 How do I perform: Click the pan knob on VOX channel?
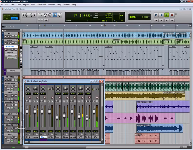tap(80, 89)
